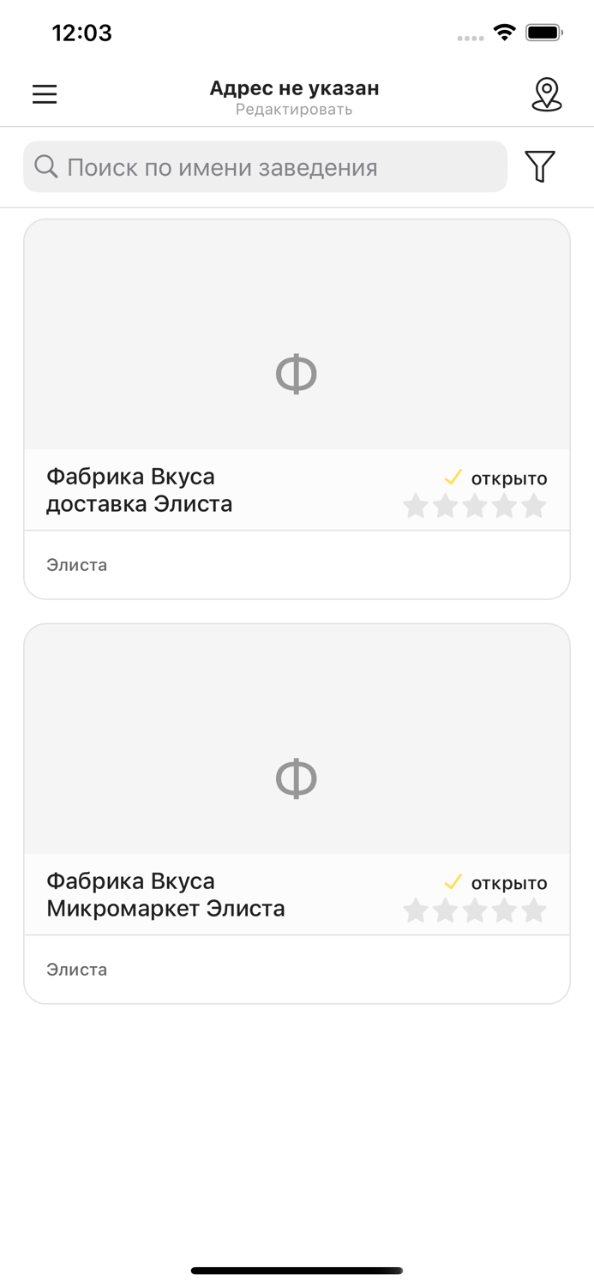This screenshot has height=1286, width=594.
Task: Open Редактировать to change delivery address
Action: pyautogui.click(x=295, y=109)
